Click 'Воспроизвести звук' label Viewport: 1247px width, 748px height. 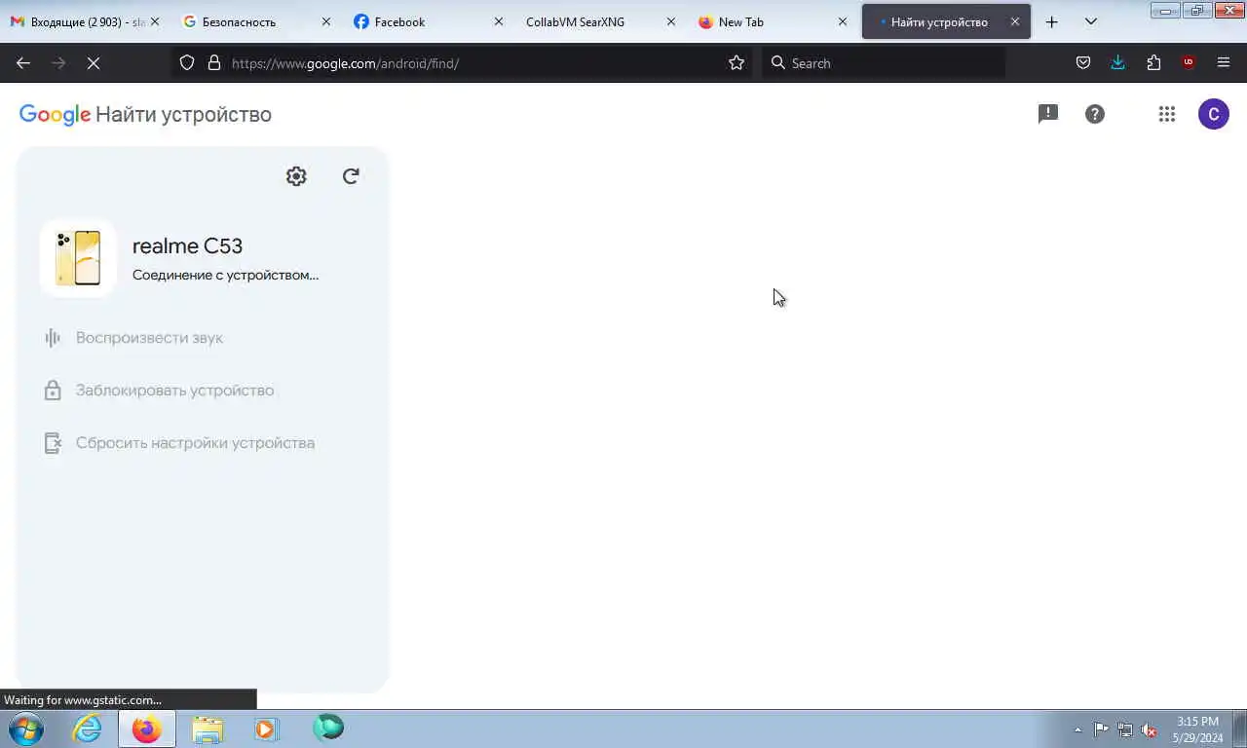149,338
